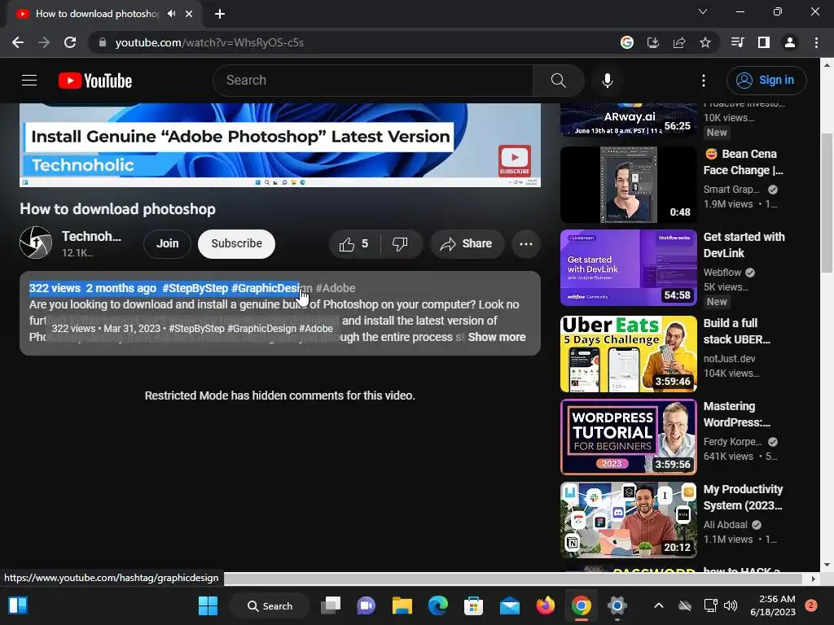Viewport: 834px width, 625px height.
Task: Subscribe to the Technoholic channel
Action: (236, 243)
